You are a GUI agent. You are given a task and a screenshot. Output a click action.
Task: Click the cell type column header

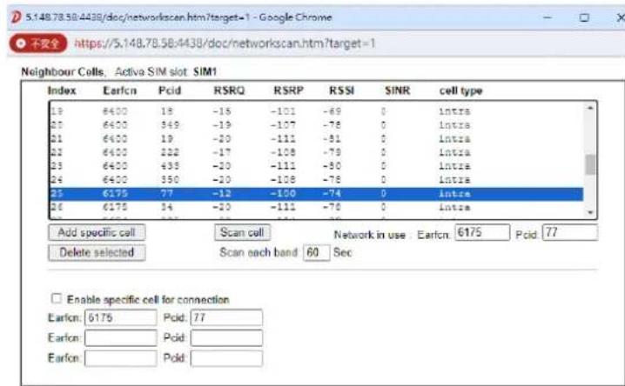tap(460, 90)
